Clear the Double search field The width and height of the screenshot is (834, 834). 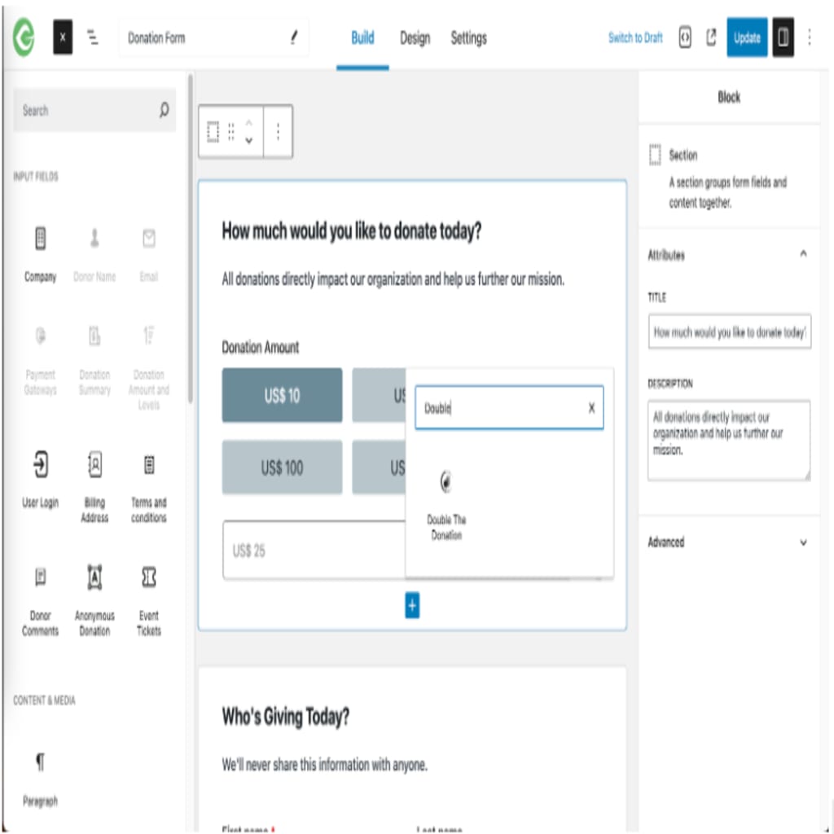tap(591, 408)
